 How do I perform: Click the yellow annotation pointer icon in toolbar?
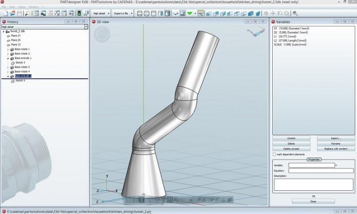coord(201,13)
